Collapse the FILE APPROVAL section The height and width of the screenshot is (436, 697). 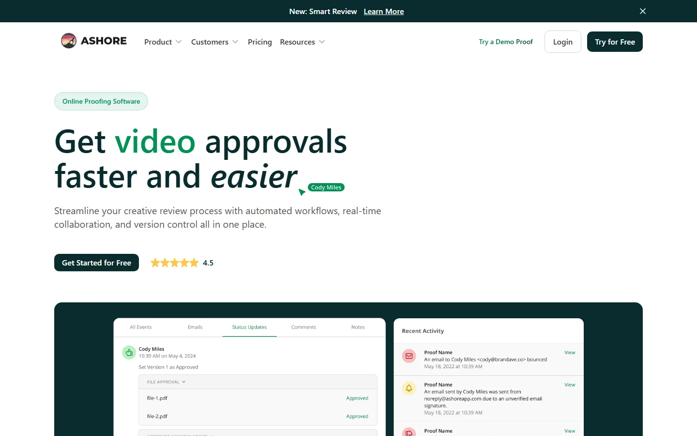pyautogui.click(x=167, y=382)
